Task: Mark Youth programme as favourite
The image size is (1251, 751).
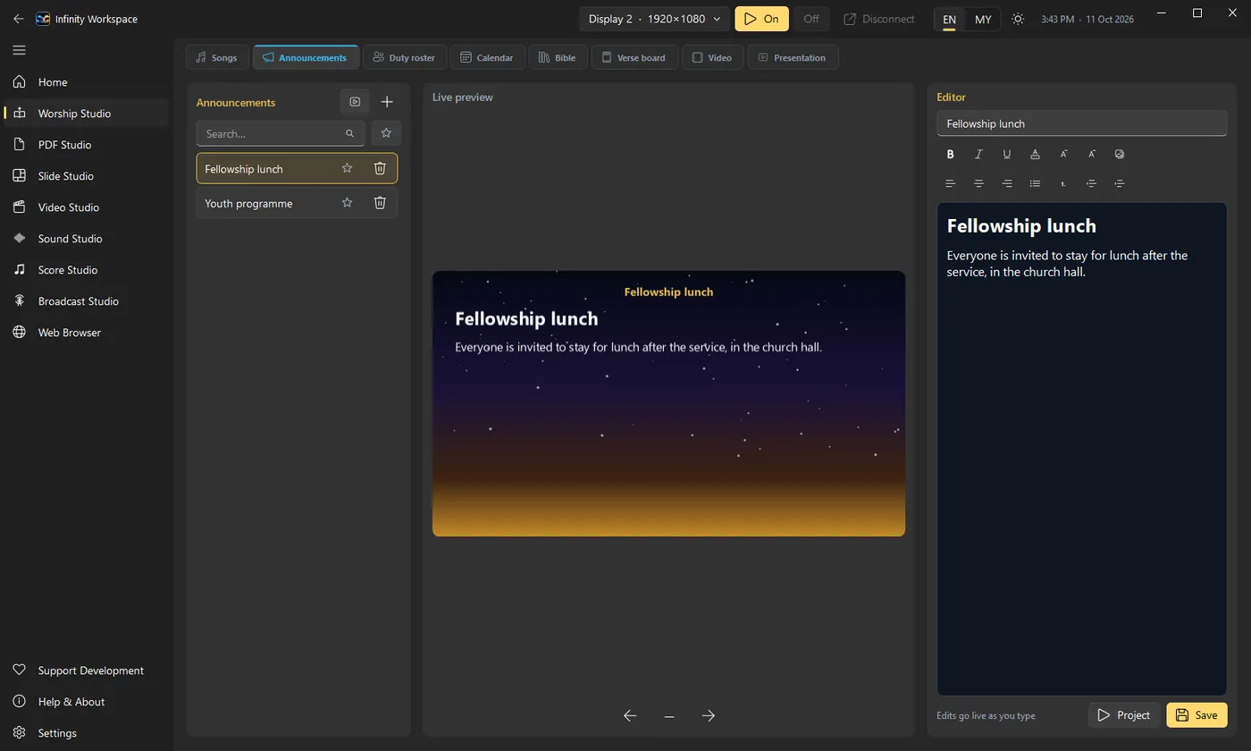Action: (348, 203)
